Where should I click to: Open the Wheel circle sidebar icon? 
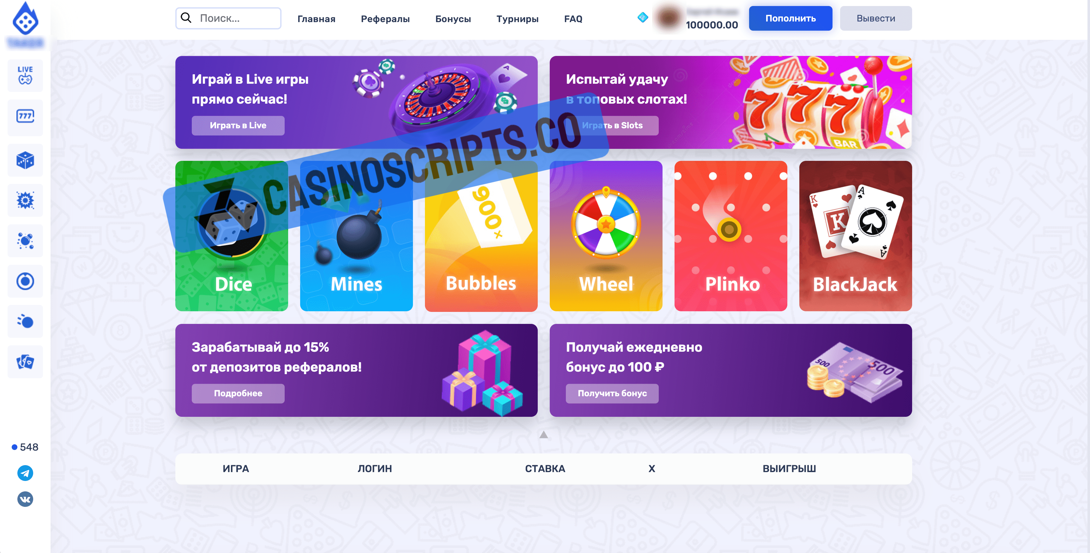pos(25,281)
